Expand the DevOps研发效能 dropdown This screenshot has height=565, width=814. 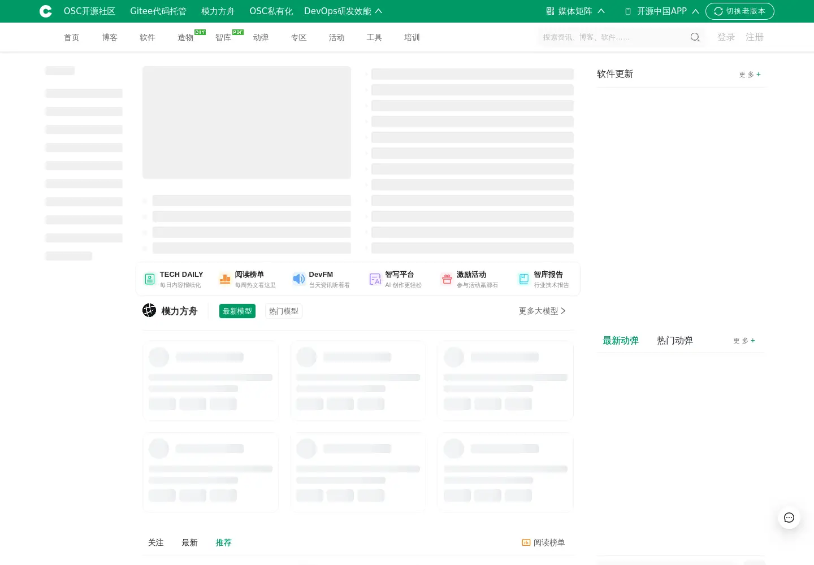(x=343, y=11)
